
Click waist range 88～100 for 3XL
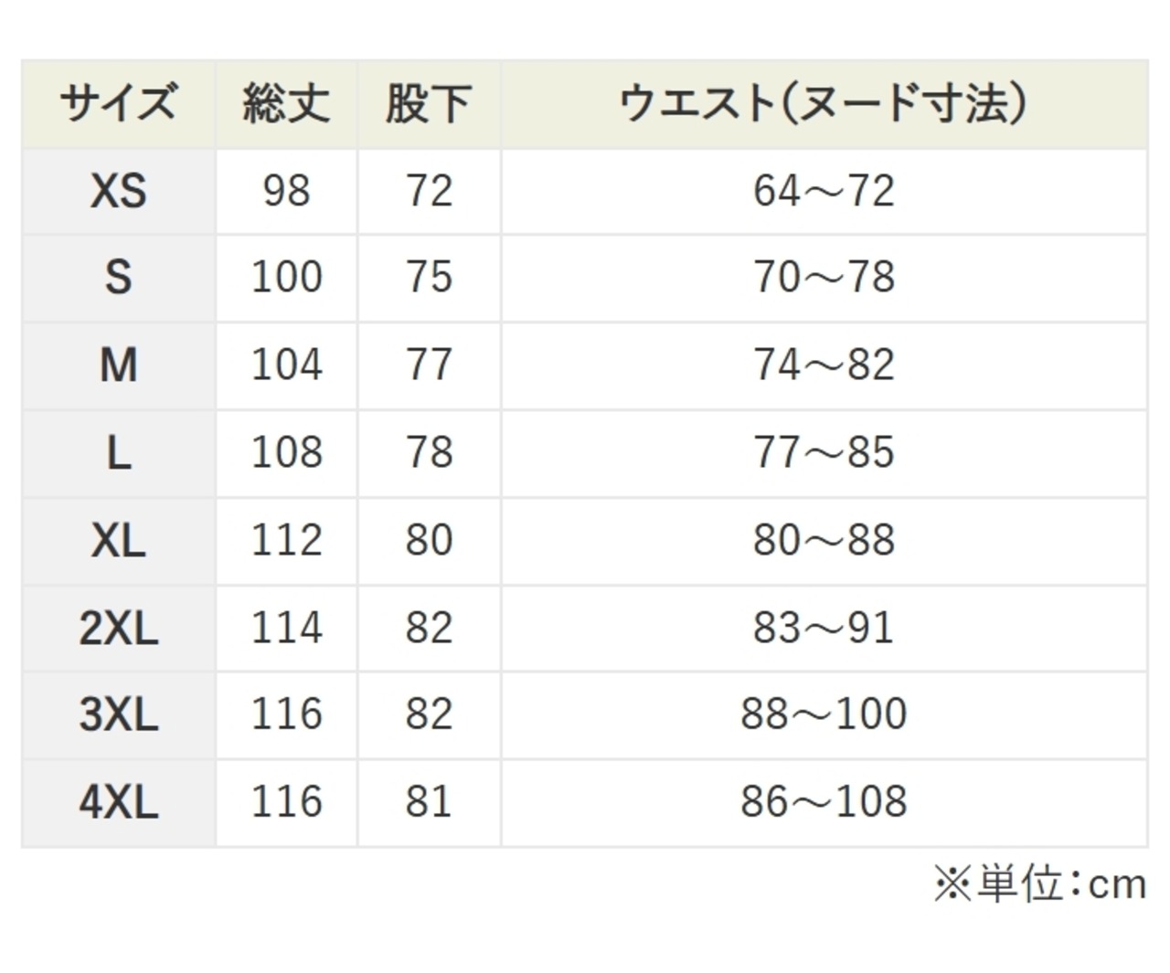[x=824, y=714]
